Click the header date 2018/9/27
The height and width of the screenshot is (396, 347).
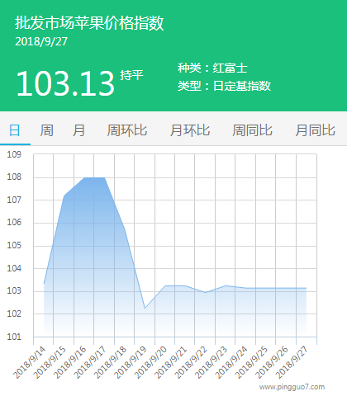click(x=41, y=41)
